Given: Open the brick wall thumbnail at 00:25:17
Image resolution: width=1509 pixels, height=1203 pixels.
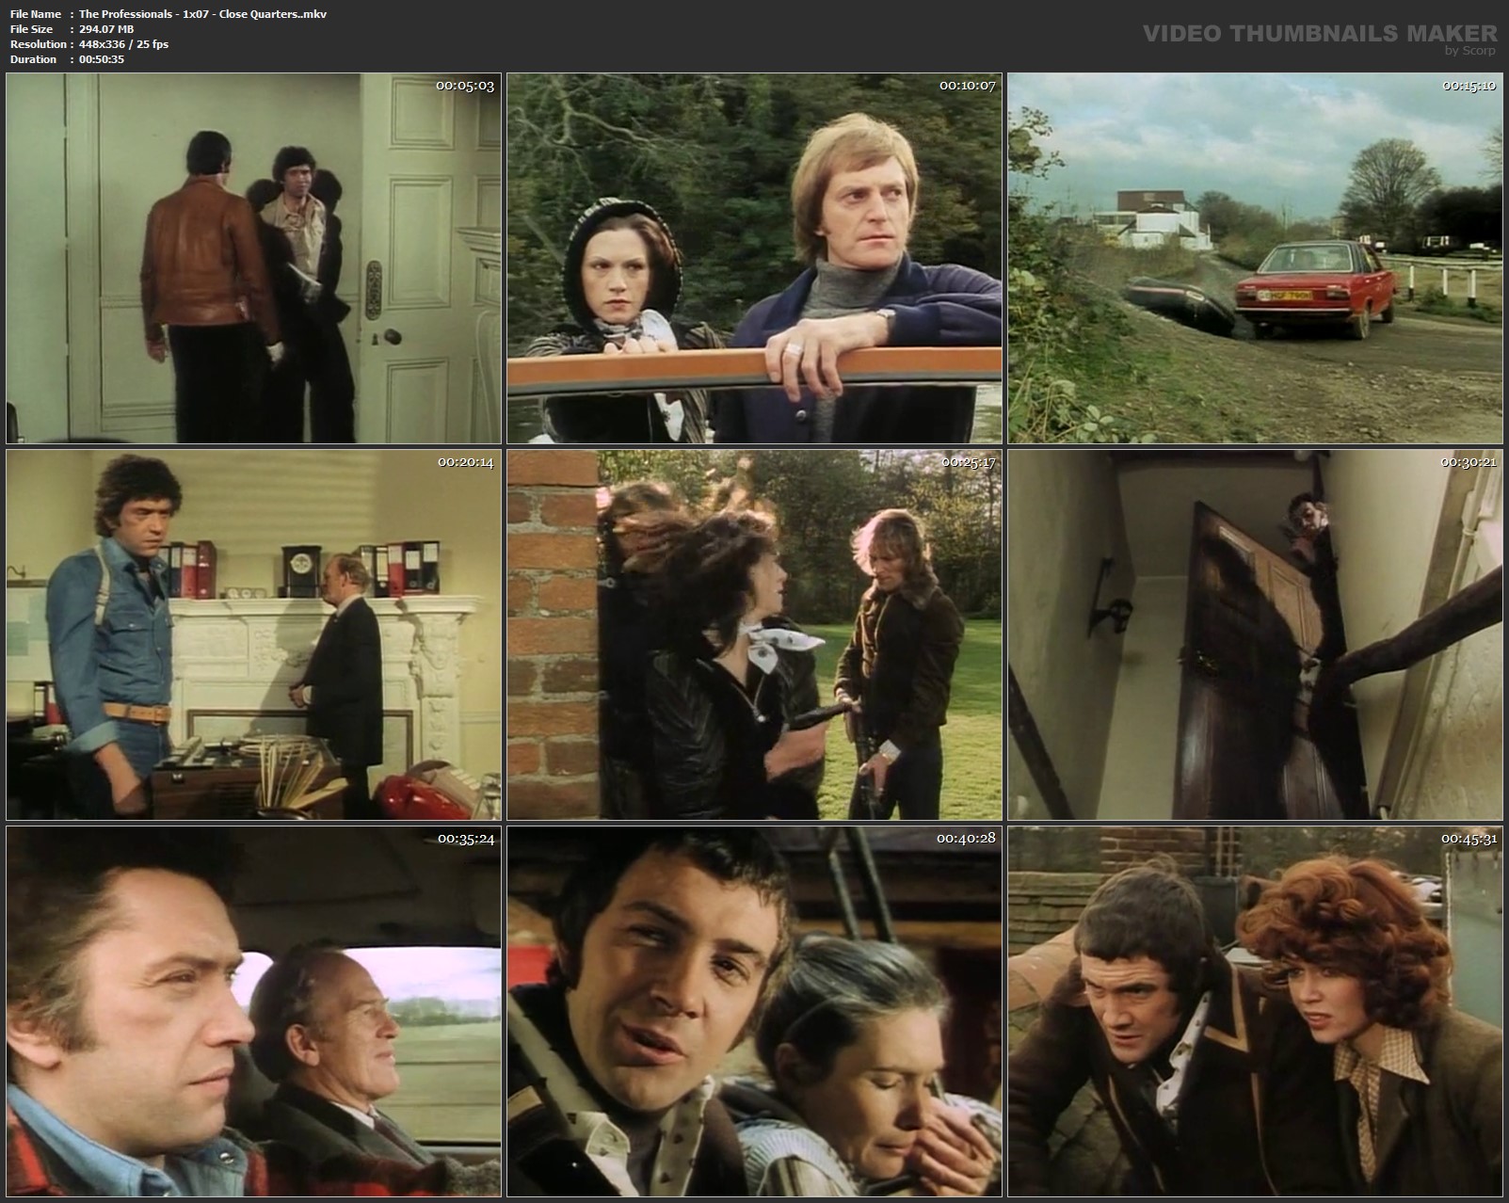Looking at the screenshot, I should (x=755, y=635).
